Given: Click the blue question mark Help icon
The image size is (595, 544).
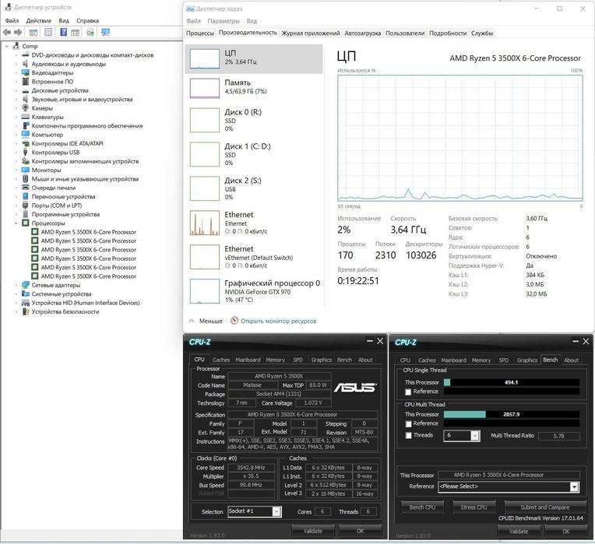Looking at the screenshot, I should point(63,33).
